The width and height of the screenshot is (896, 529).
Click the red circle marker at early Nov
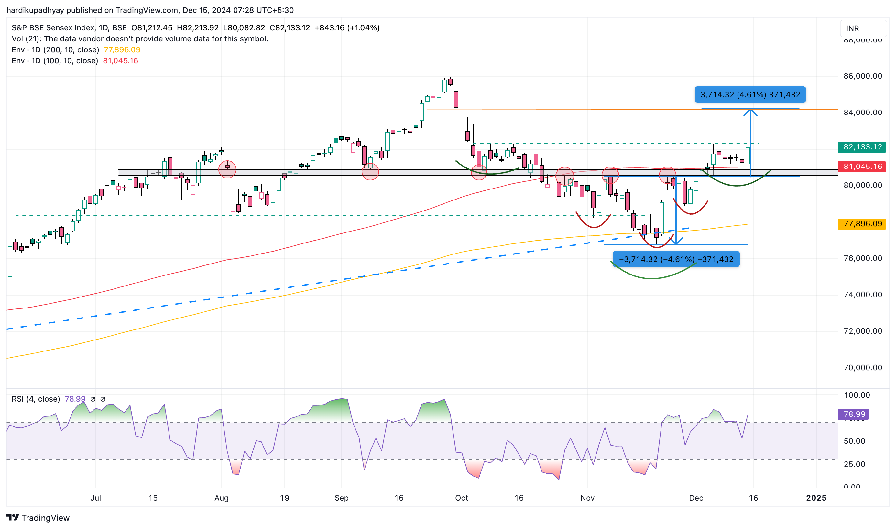point(610,175)
